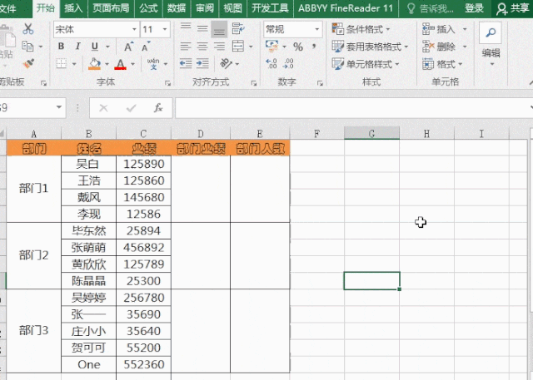Expand the fill color dropdown arrow

107,64
